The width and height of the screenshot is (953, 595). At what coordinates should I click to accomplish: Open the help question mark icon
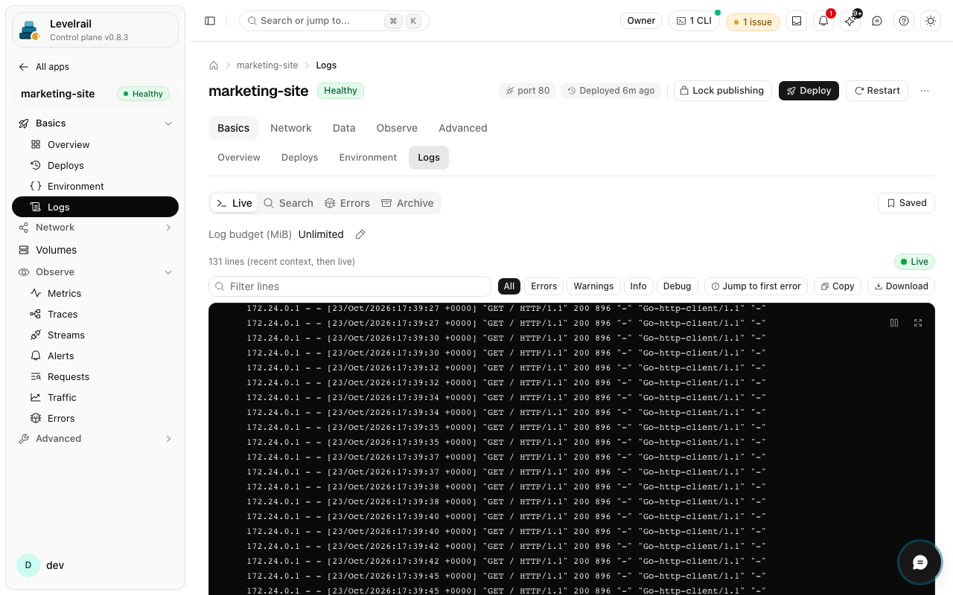tap(904, 21)
